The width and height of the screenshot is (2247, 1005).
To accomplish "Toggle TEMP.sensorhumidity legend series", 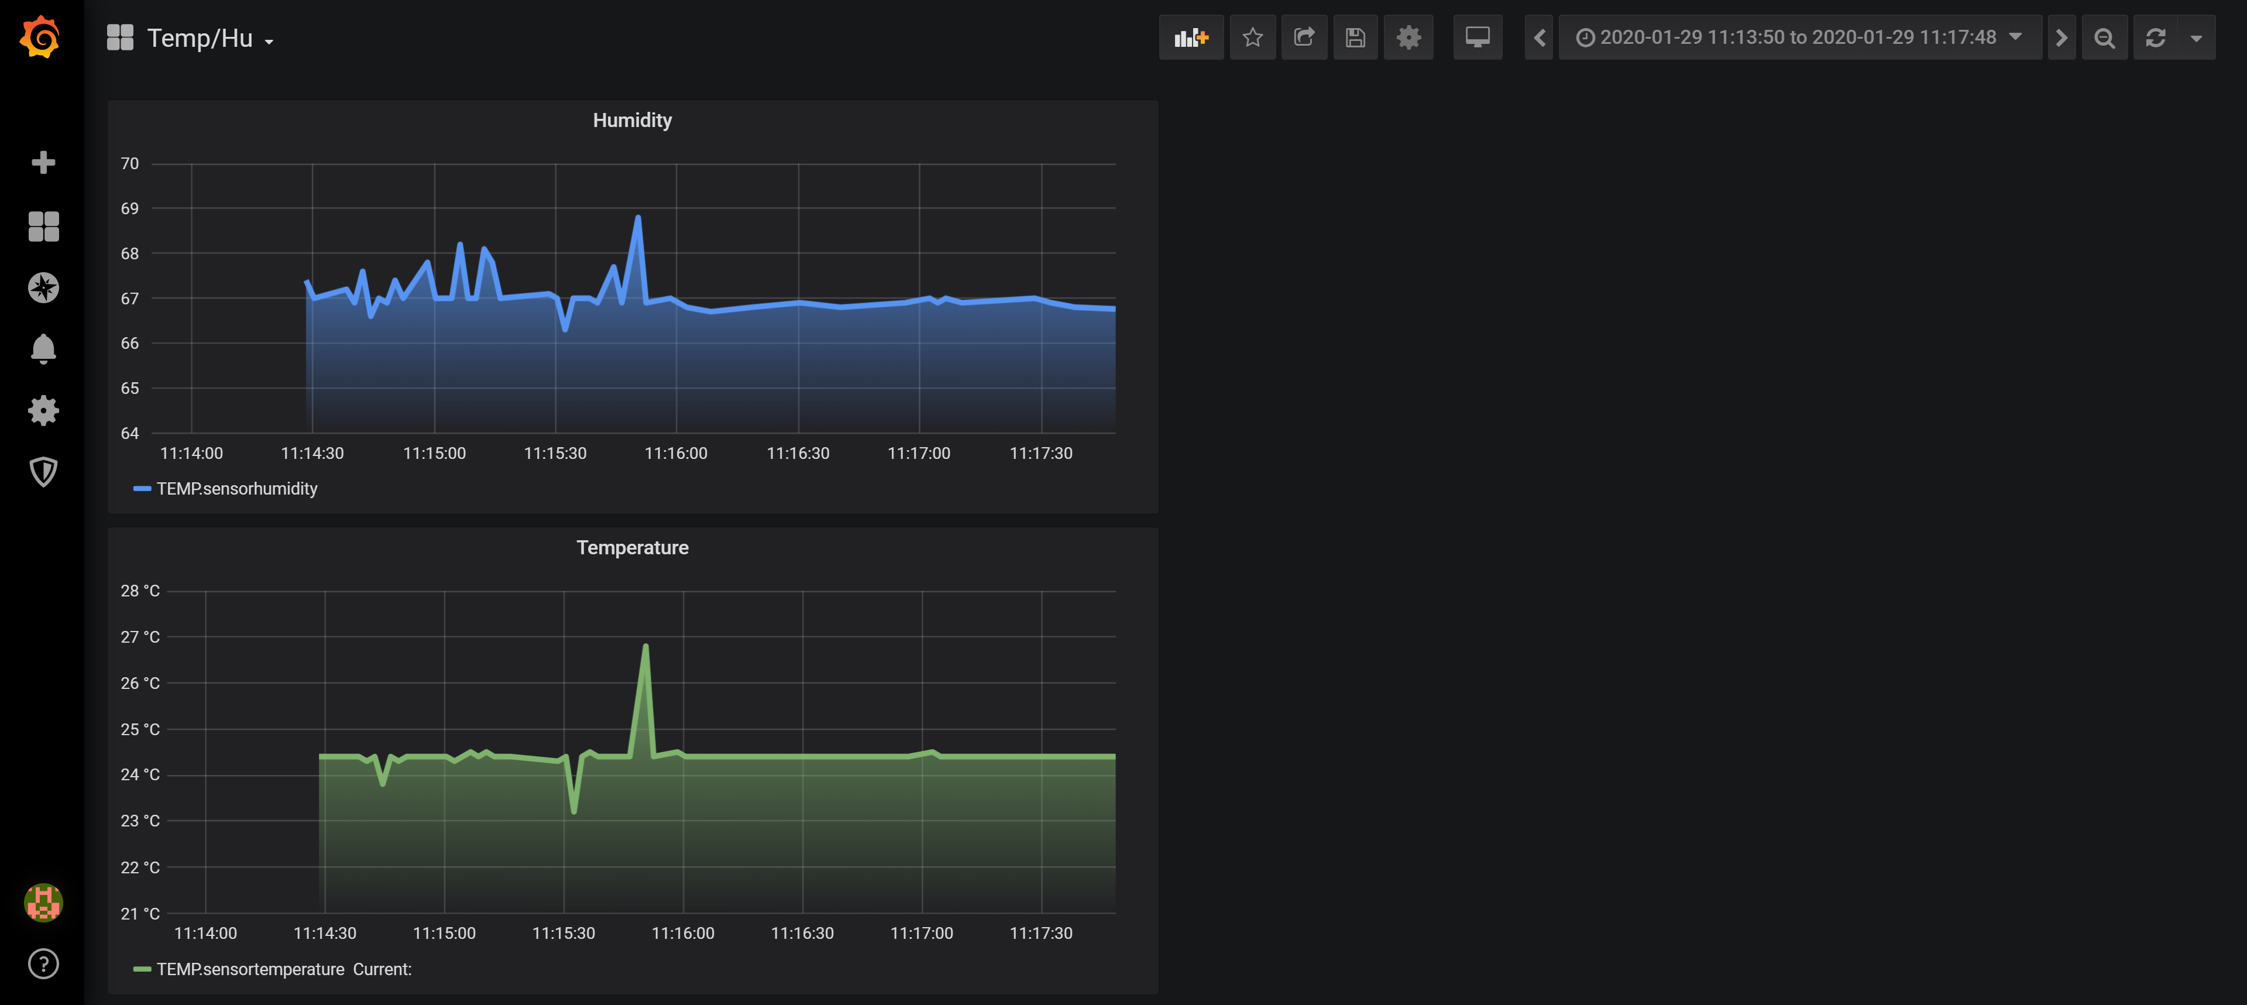I will [x=236, y=489].
